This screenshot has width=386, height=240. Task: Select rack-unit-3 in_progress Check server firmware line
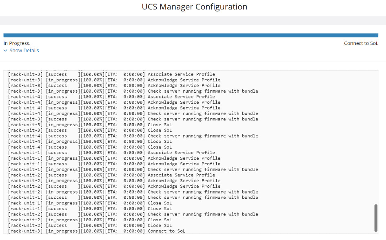[x=133, y=91]
